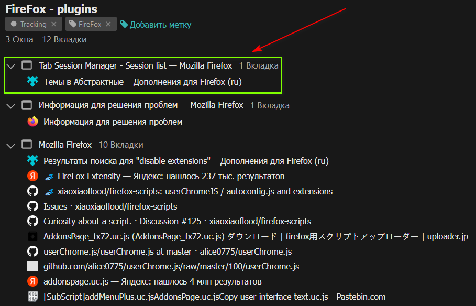Click Pastebin icon of [SubScript]addMenuPlus tab
This screenshot has height=306, width=476.
pyautogui.click(x=32, y=296)
